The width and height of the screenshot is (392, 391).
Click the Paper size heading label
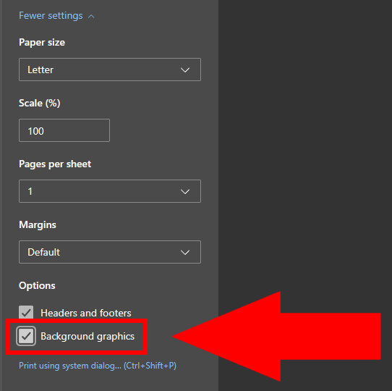pos(42,43)
